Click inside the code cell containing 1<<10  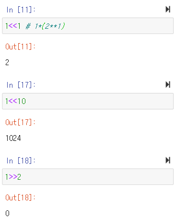coord(88,101)
